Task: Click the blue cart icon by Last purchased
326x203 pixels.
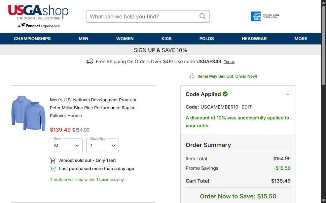Action: (x=53, y=168)
